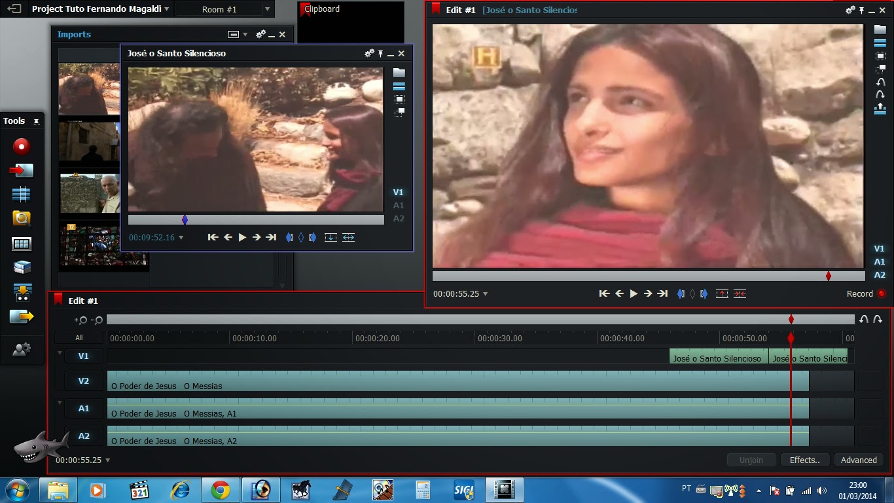894x503 pixels.
Task: Toggle V1 track in Edit #1 viewer
Action: click(880, 249)
